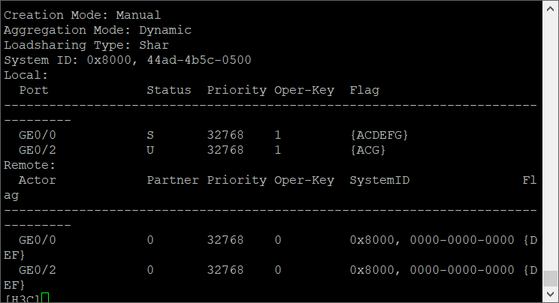This screenshot has height=303, width=559.
Task: Click the "Status" column header
Action: pos(169,90)
